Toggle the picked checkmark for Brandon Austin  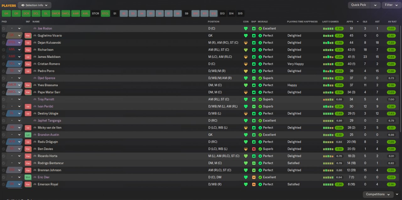pos(4,135)
